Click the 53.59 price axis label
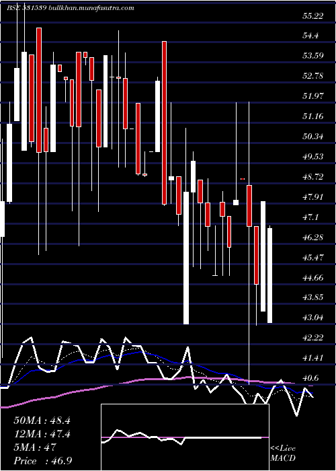 click(312, 56)
